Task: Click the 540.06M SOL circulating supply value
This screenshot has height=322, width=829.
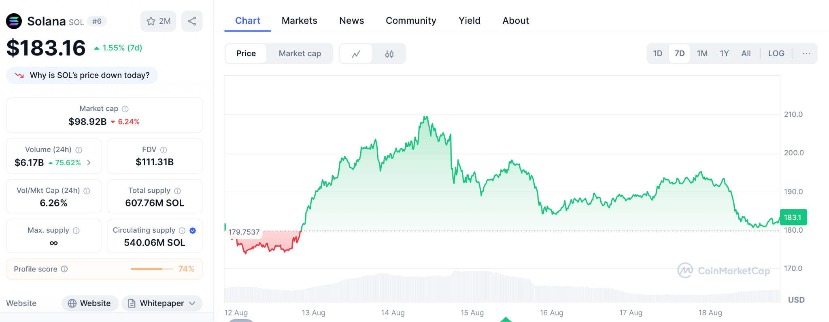Action: click(155, 242)
